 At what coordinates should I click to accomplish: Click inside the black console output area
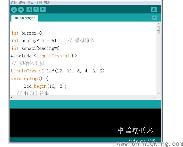pyautogui.click(x=85, y=123)
